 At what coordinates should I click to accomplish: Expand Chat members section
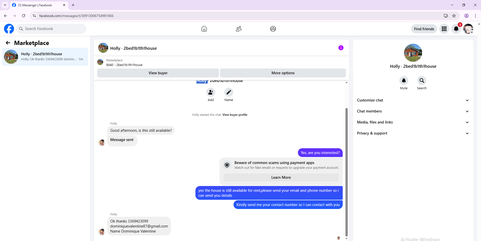(413, 111)
